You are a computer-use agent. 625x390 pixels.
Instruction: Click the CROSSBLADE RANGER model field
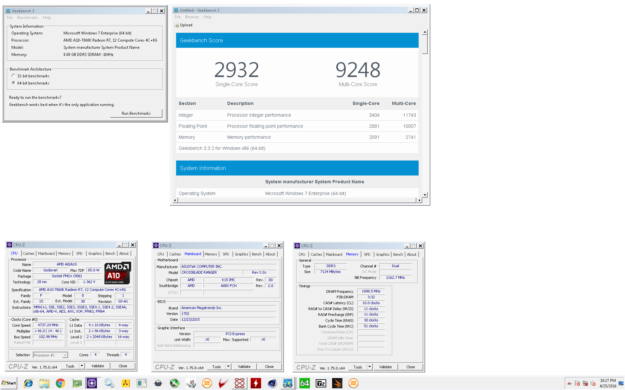pos(211,272)
